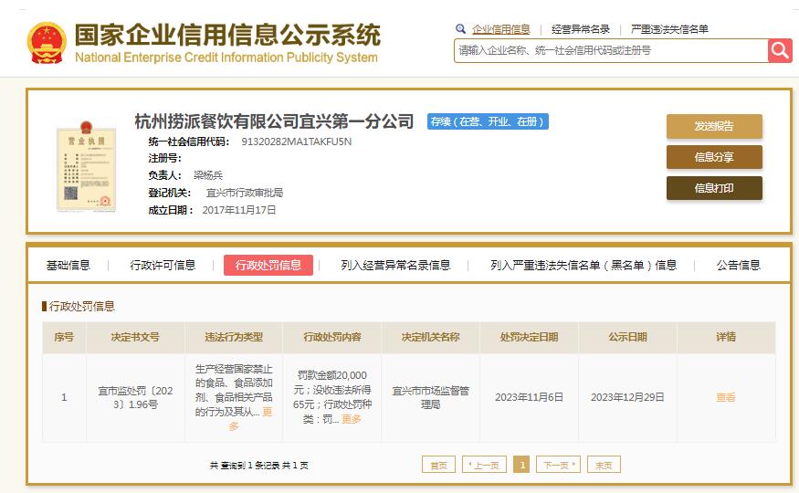Click the document number cell 宜市监处罚〔2023〕196号
Image resolution: width=799 pixels, height=493 pixels.
tap(135, 397)
